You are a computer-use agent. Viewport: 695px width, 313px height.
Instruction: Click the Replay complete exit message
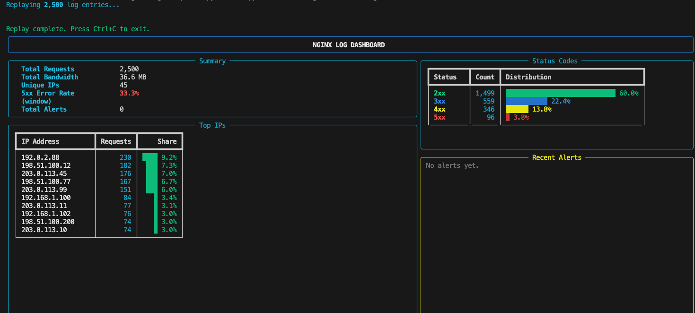pos(77,28)
